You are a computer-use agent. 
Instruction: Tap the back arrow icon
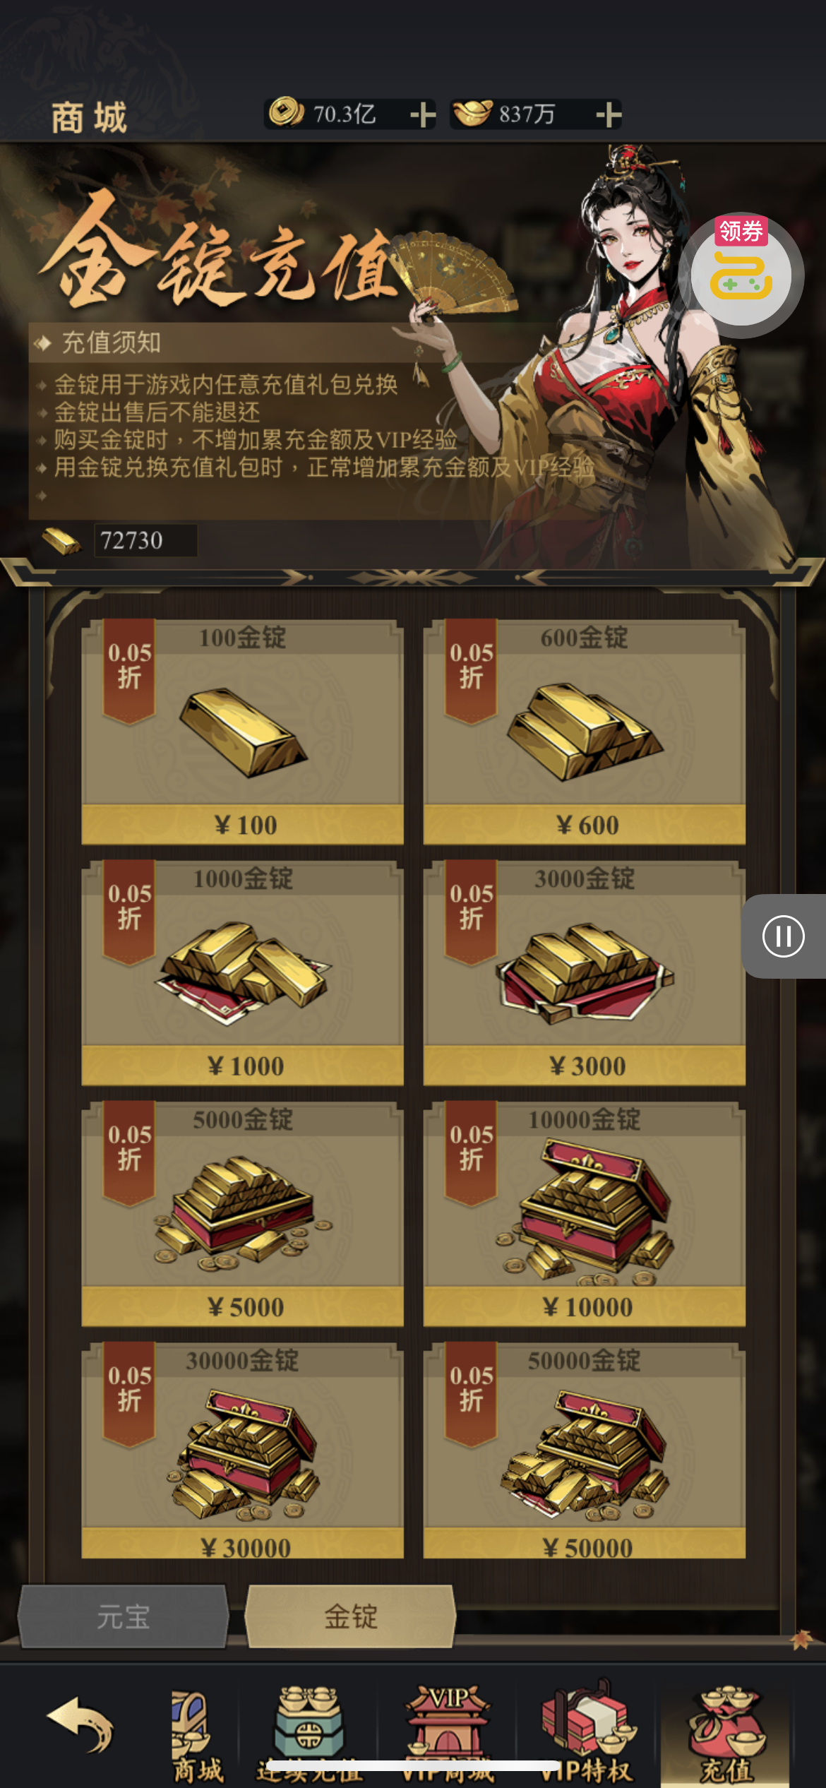pyautogui.click(x=80, y=1726)
